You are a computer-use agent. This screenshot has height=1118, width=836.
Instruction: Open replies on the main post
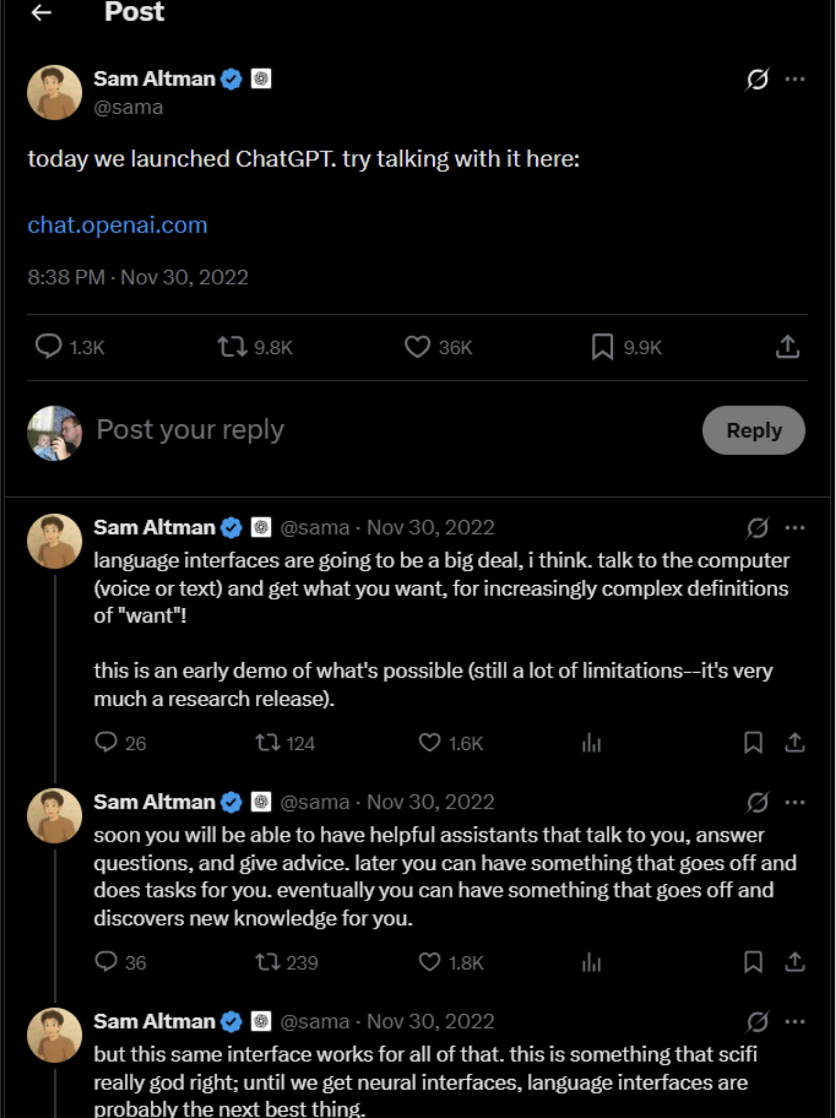pyautogui.click(x=49, y=347)
